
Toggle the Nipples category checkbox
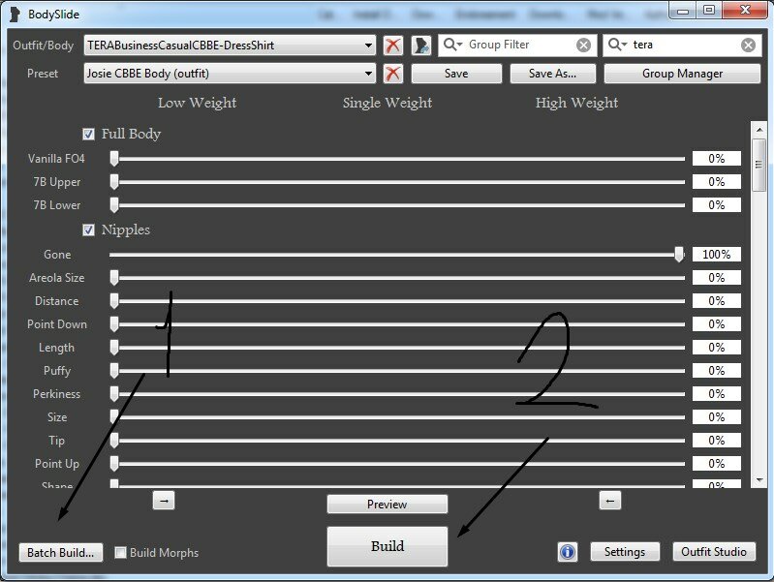pos(88,230)
